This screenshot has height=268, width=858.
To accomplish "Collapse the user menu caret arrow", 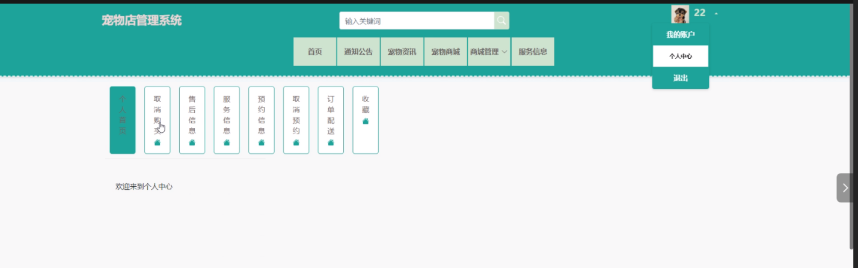I will 717,13.
